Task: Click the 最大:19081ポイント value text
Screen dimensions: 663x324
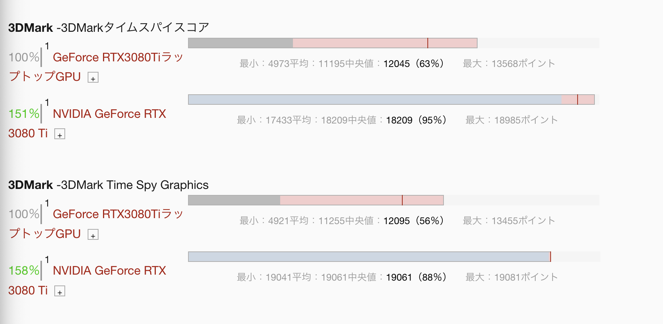Action: point(512,277)
